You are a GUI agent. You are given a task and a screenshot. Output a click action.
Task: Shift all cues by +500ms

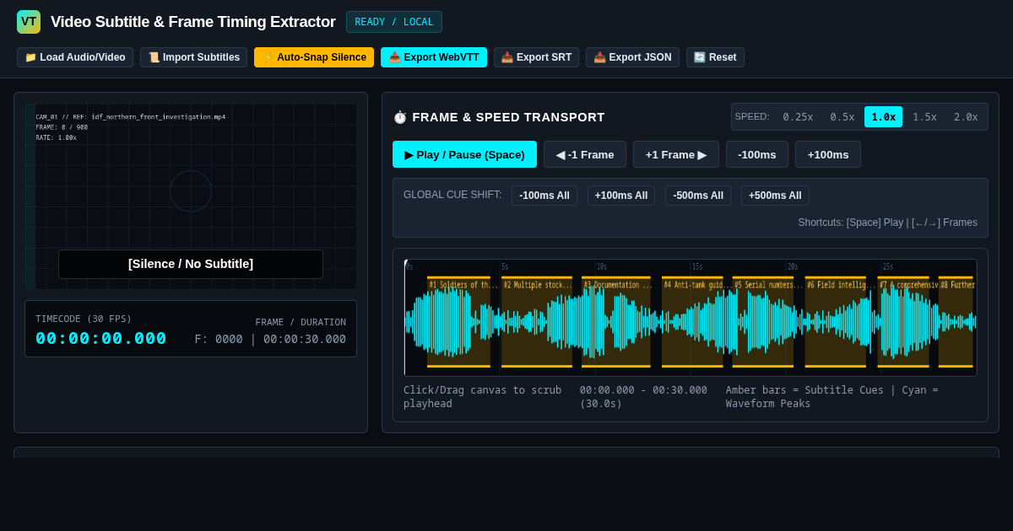(x=775, y=196)
